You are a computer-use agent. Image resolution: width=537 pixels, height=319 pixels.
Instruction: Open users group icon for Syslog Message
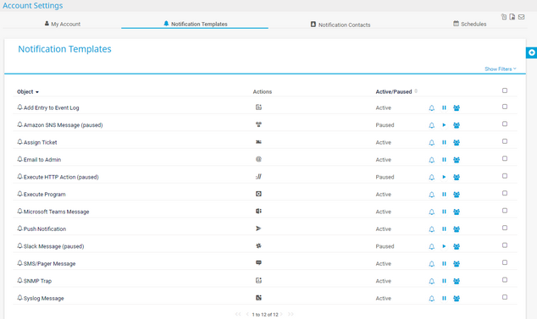click(457, 299)
